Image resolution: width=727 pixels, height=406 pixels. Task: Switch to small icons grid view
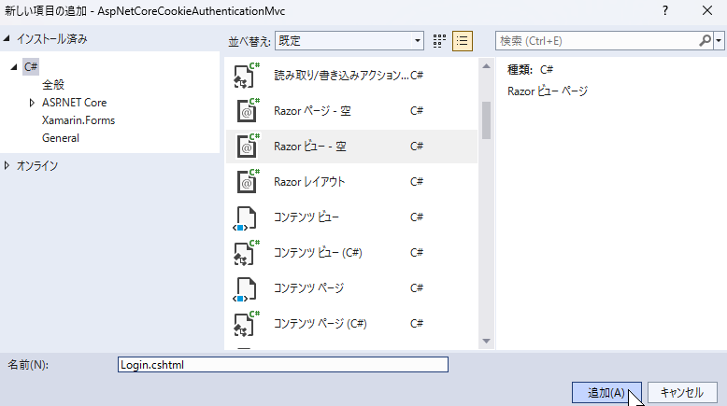440,41
